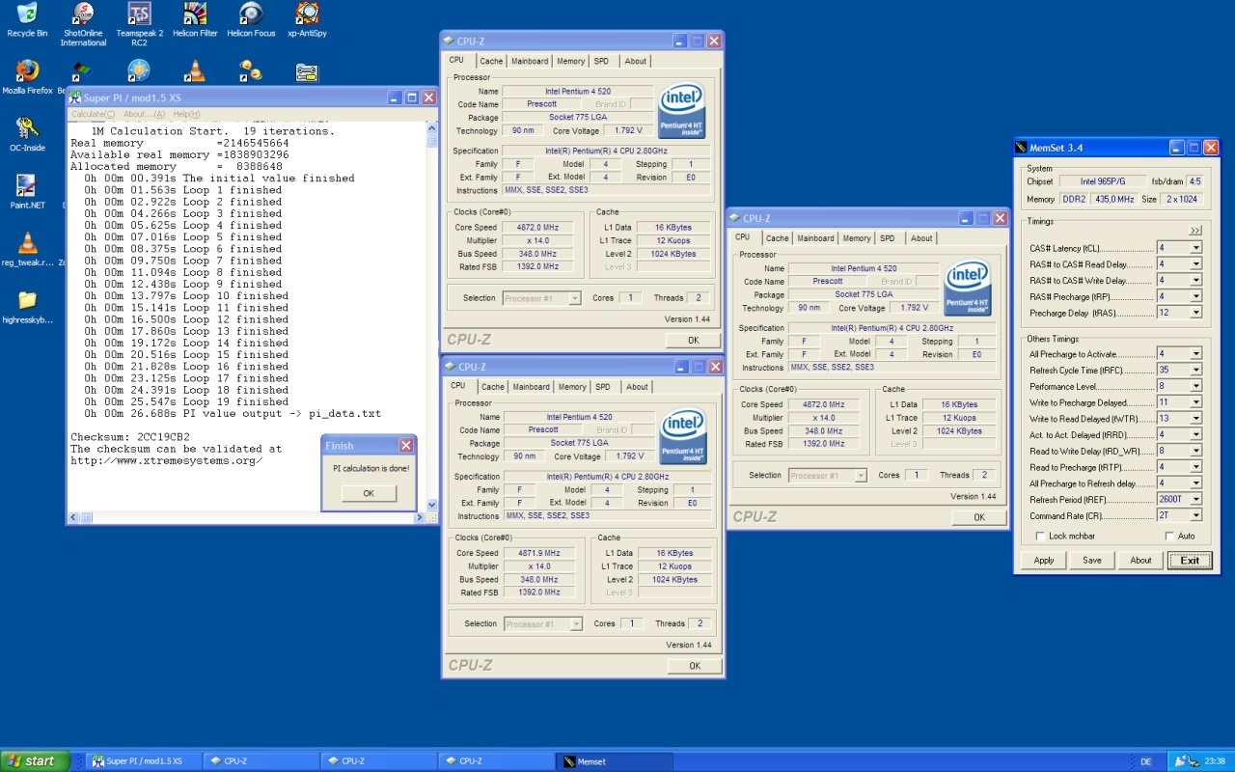This screenshot has width=1235, height=772.
Task: Expand CAS# Latency (tCL) dropdown
Action: pyautogui.click(x=1196, y=248)
